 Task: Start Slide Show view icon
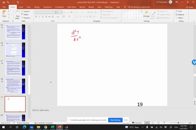[x=164, y=123]
